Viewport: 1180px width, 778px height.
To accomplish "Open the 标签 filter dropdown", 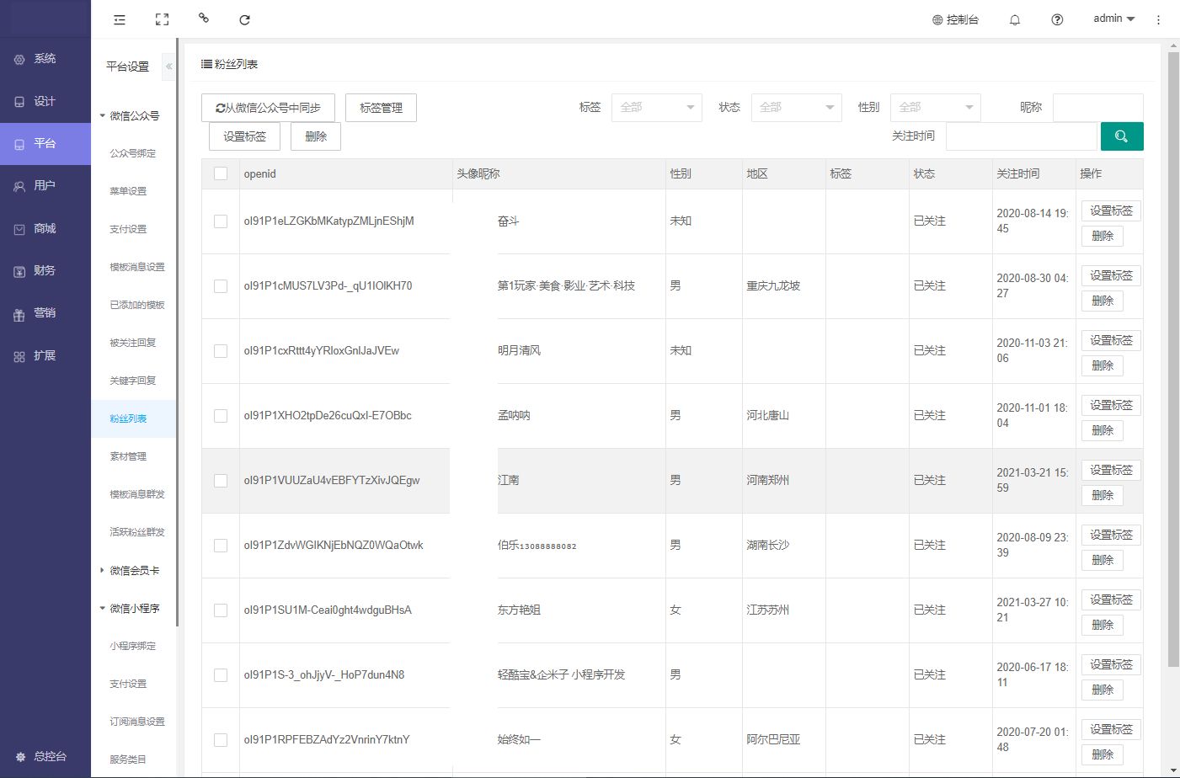I will point(656,108).
